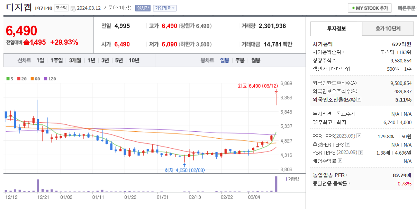Open 빠른주문 quick order link

tap(407, 8)
